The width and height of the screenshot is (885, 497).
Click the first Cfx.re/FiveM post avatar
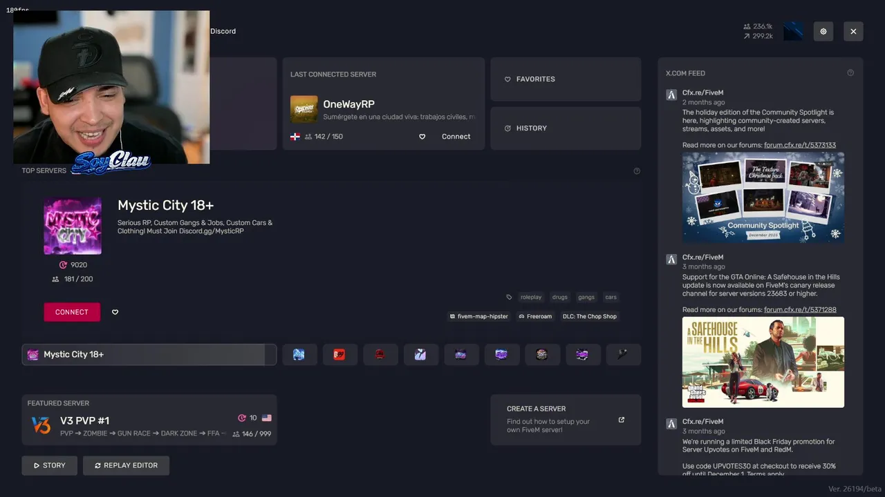click(671, 95)
